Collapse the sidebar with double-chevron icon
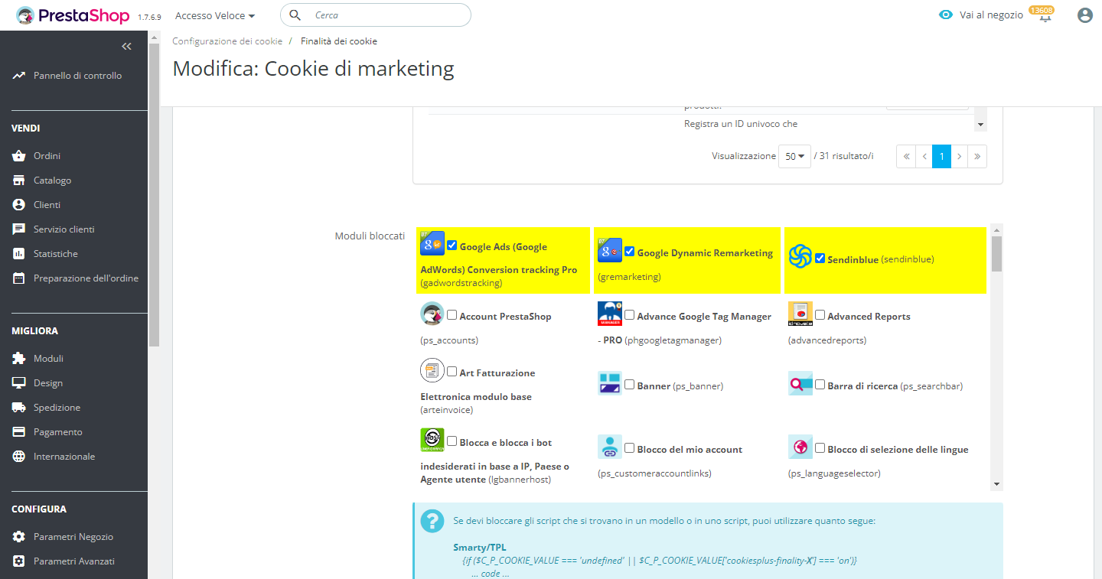Viewport: 1102px width, 579px height. pos(127,47)
